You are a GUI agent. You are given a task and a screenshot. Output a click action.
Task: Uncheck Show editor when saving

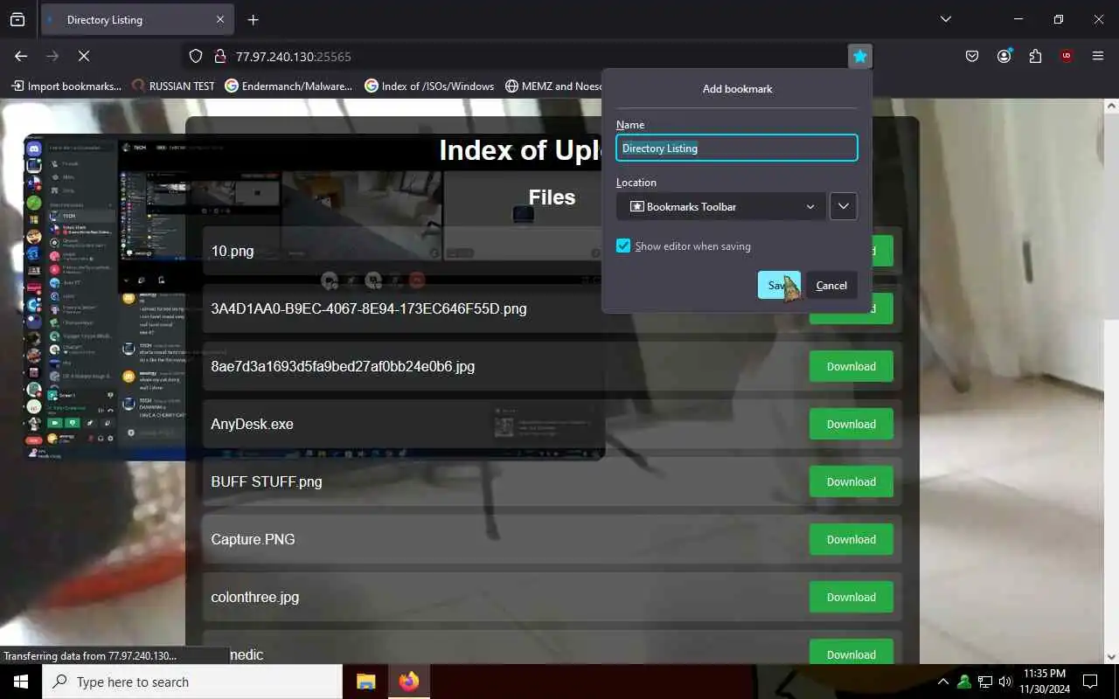click(623, 246)
